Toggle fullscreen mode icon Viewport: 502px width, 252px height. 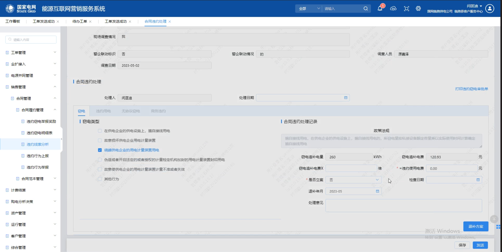pyautogui.click(x=407, y=9)
